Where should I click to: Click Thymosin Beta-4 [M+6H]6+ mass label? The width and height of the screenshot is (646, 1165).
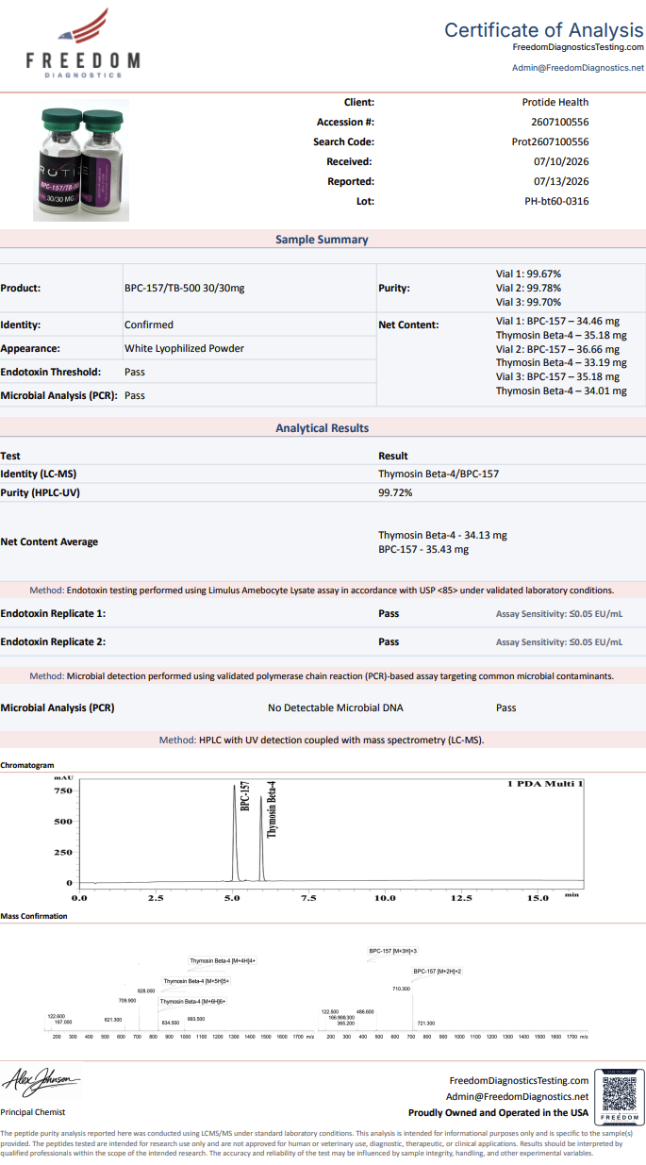192,1001
